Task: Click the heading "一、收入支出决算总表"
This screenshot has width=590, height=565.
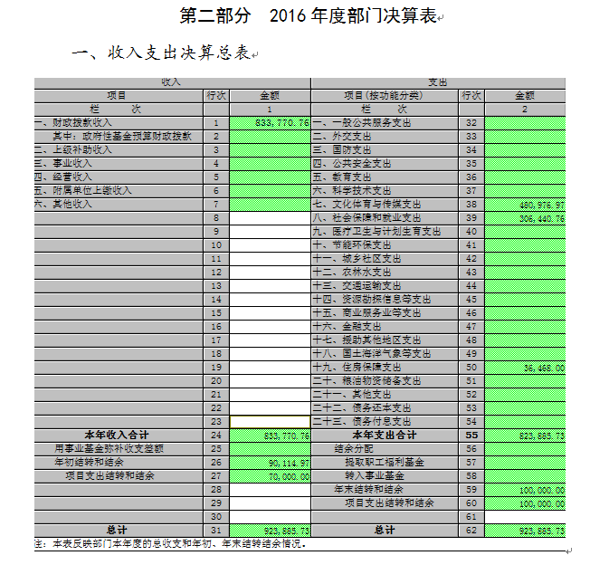Action: pos(163,54)
